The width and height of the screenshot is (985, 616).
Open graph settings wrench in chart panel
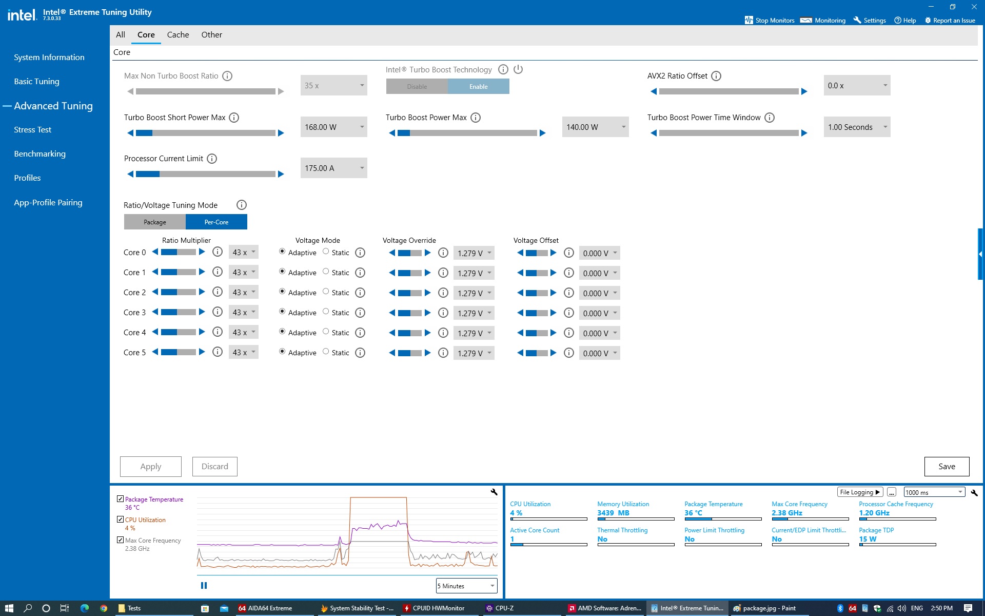click(x=494, y=492)
